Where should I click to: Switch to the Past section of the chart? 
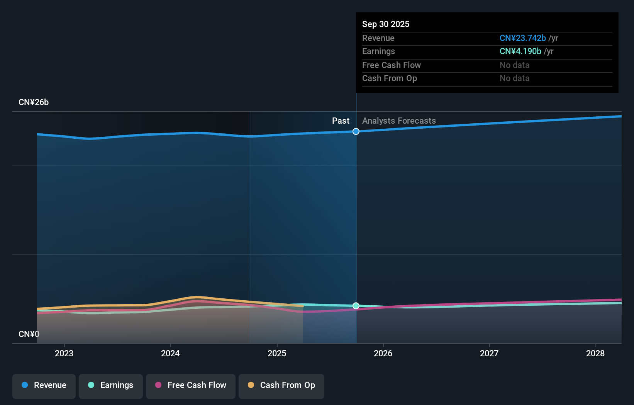pyautogui.click(x=341, y=121)
